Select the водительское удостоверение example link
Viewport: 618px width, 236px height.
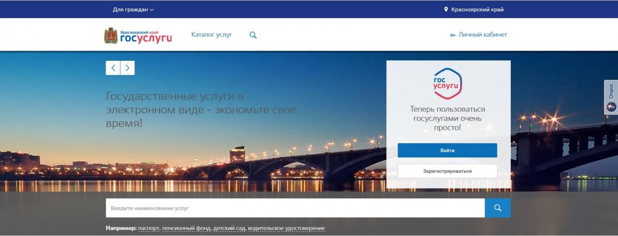coord(286,228)
